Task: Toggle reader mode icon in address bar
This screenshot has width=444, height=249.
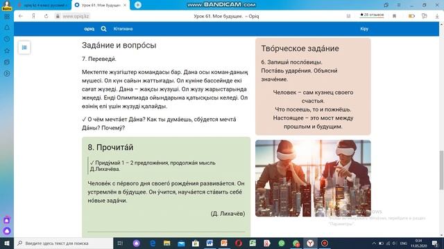Action: [x=348, y=16]
